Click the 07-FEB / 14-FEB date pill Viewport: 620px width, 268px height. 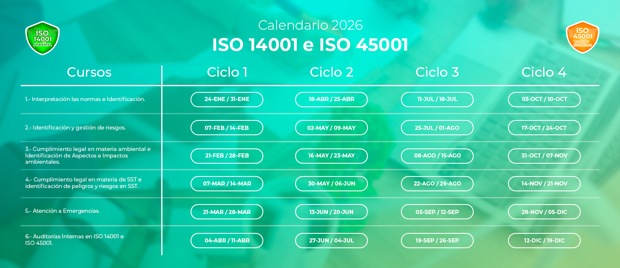click(227, 128)
